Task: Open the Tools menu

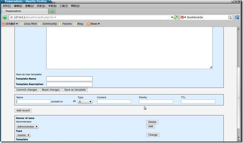Action: (64, 6)
